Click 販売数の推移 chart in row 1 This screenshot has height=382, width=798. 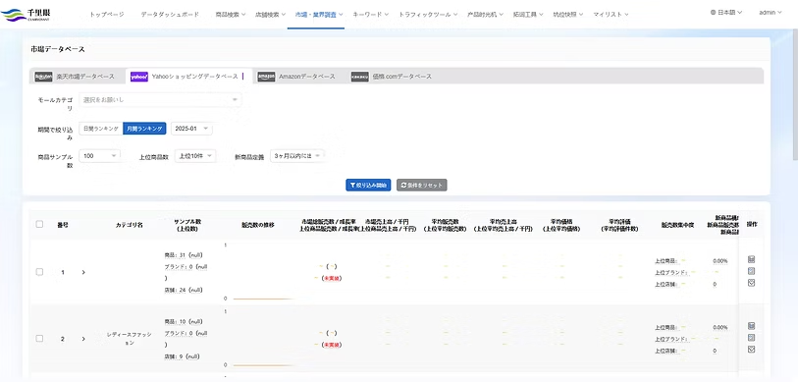click(260, 272)
